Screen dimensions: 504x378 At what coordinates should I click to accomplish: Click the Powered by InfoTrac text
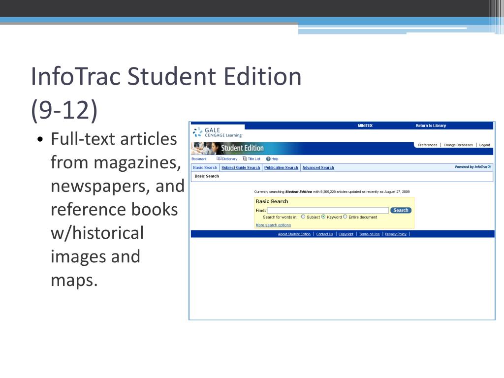pos(473,167)
